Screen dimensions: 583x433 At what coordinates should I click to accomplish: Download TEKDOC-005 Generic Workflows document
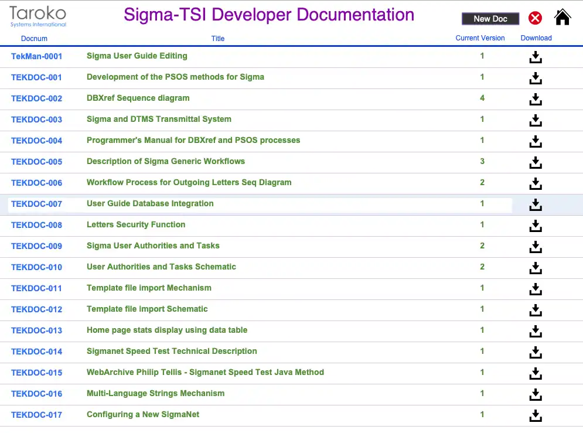[536, 162]
